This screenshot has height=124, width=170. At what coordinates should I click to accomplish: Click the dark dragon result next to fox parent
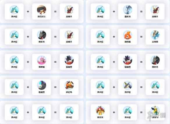pyautogui.click(x=155, y=60)
